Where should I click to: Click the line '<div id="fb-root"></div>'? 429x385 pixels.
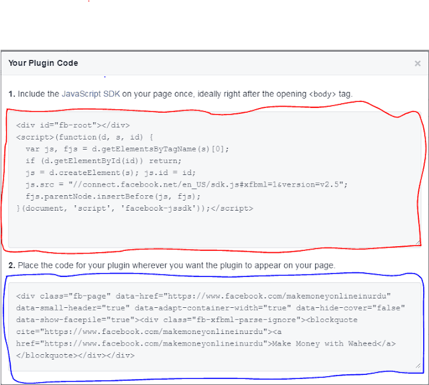73,125
